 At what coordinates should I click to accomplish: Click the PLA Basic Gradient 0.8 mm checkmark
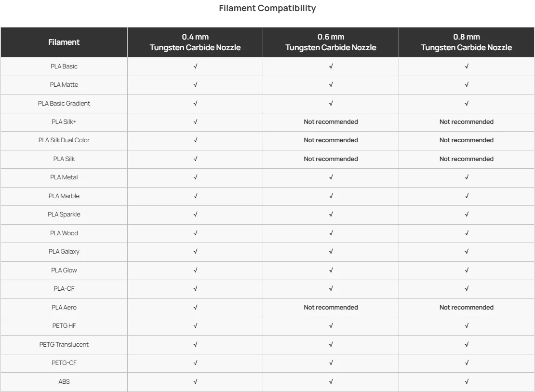[x=467, y=103]
